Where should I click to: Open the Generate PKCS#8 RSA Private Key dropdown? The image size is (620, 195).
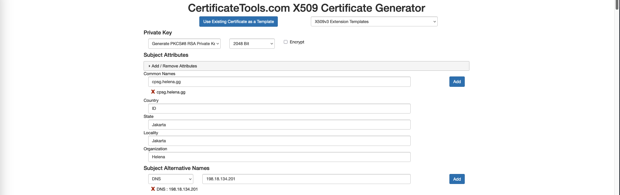point(184,44)
